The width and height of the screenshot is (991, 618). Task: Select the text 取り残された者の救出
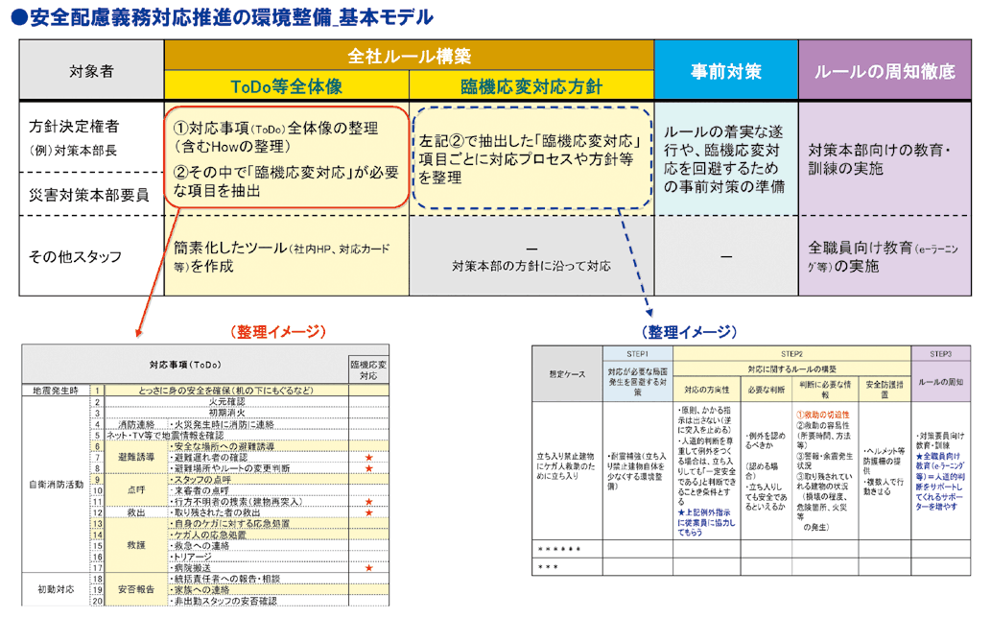[217, 512]
